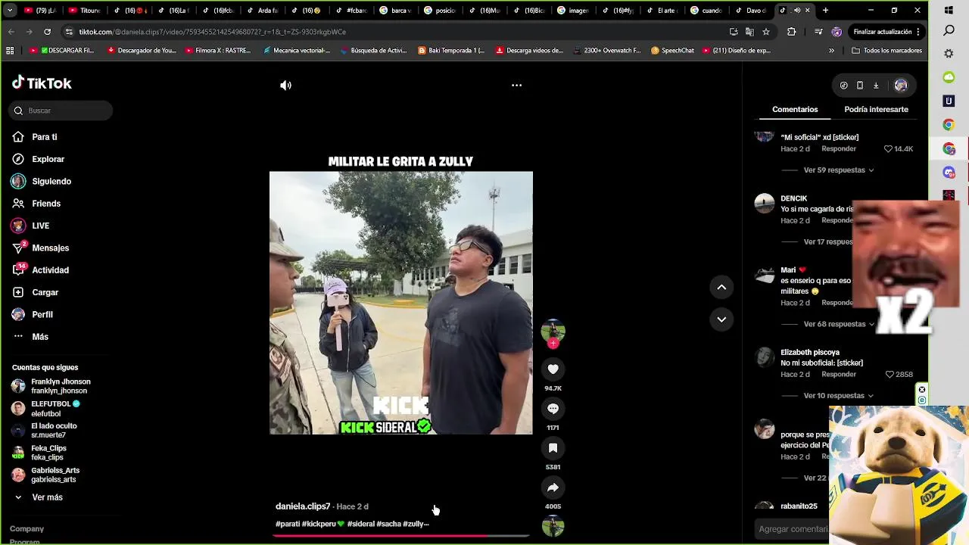The image size is (969, 545).
Task: Like the video with 94.7K hearts
Action: click(553, 369)
